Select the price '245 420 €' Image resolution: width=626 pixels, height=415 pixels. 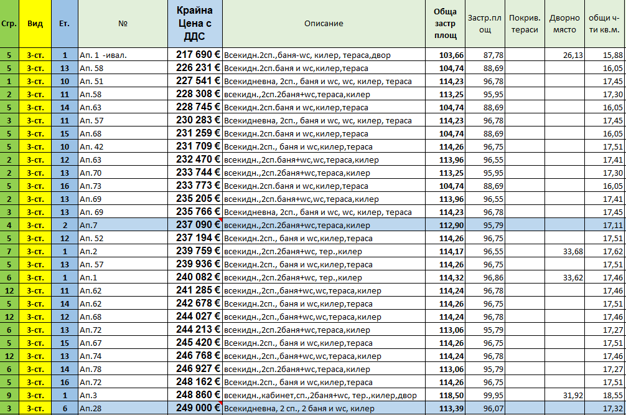[195, 343]
